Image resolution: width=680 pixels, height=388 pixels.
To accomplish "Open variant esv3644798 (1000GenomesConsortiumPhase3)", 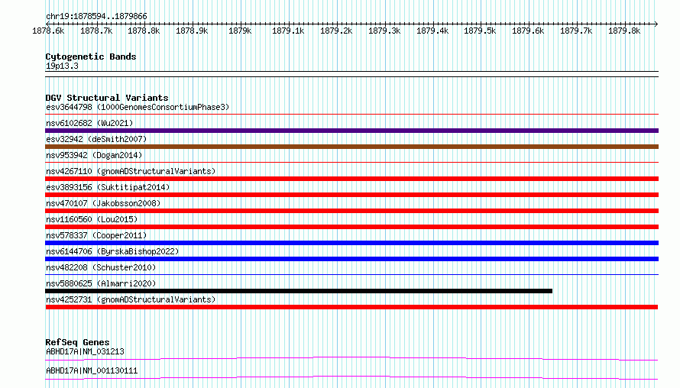I will [x=138, y=107].
